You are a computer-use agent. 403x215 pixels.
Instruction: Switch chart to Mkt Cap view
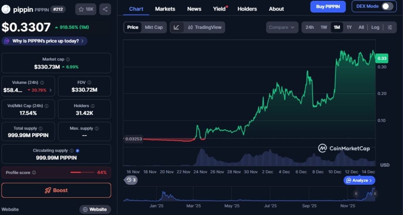tap(153, 27)
